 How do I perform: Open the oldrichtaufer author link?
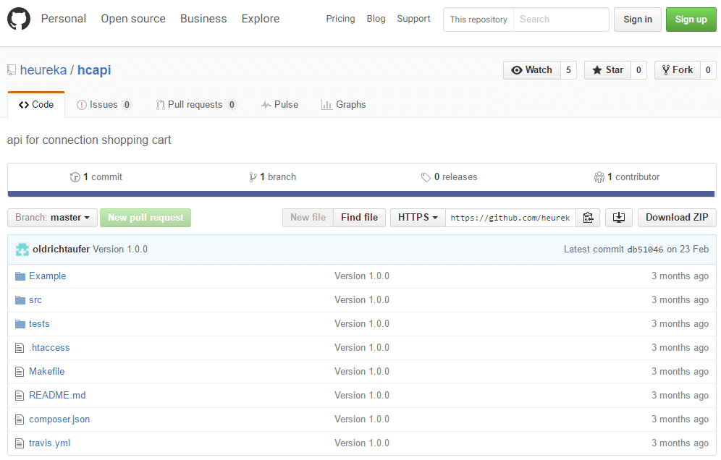click(x=61, y=250)
